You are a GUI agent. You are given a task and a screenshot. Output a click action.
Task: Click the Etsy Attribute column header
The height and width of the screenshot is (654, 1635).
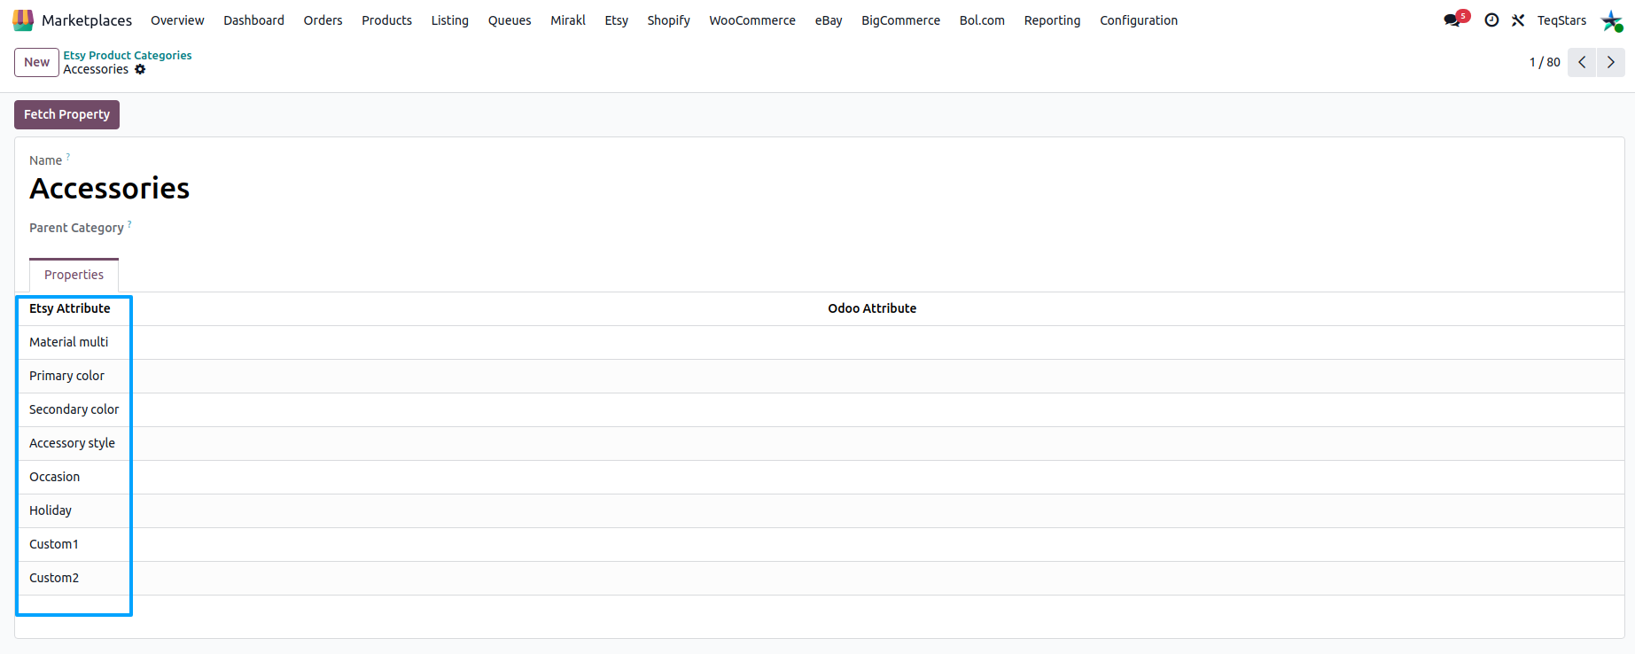70,308
